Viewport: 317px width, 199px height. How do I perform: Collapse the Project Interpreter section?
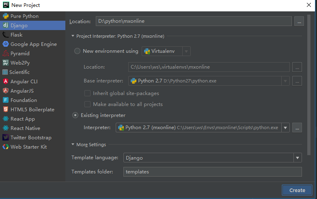(73, 36)
